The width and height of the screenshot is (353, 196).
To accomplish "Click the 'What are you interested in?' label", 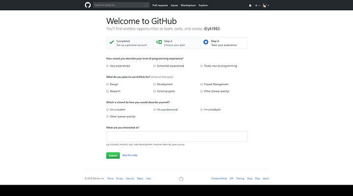I will coord(123,127).
